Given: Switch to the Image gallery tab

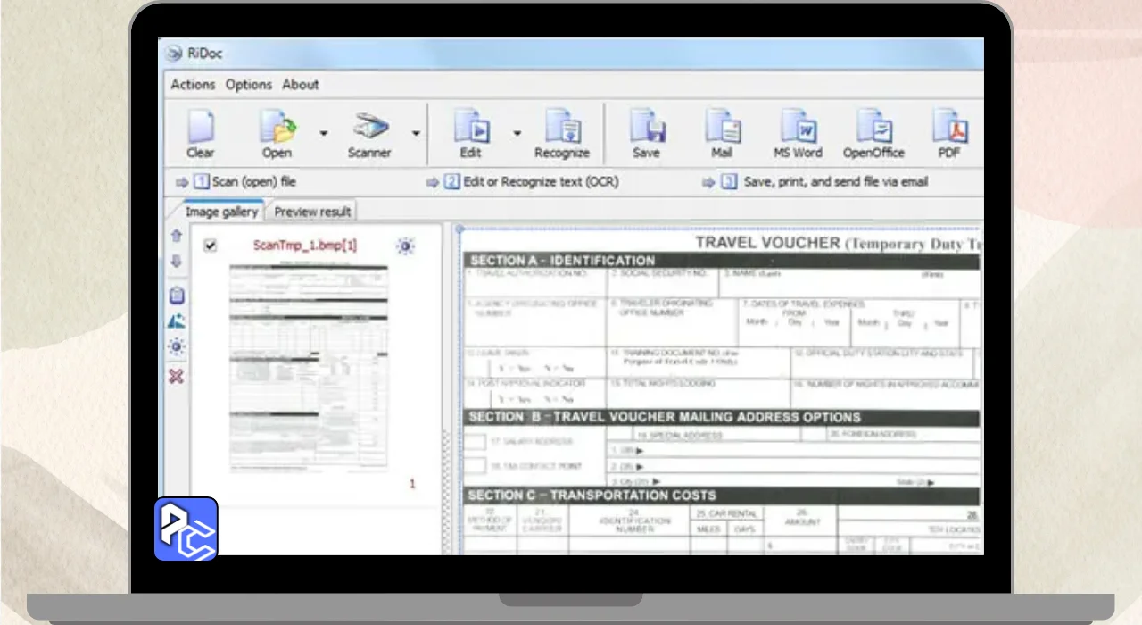Looking at the screenshot, I should pyautogui.click(x=220, y=212).
